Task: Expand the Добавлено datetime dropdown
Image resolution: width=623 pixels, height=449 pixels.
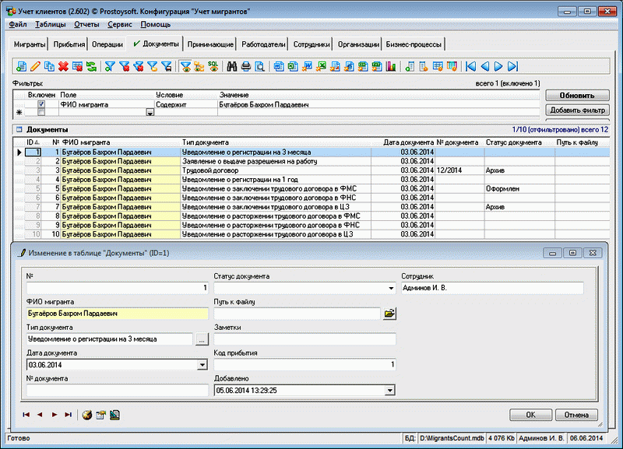Action: (x=390, y=391)
